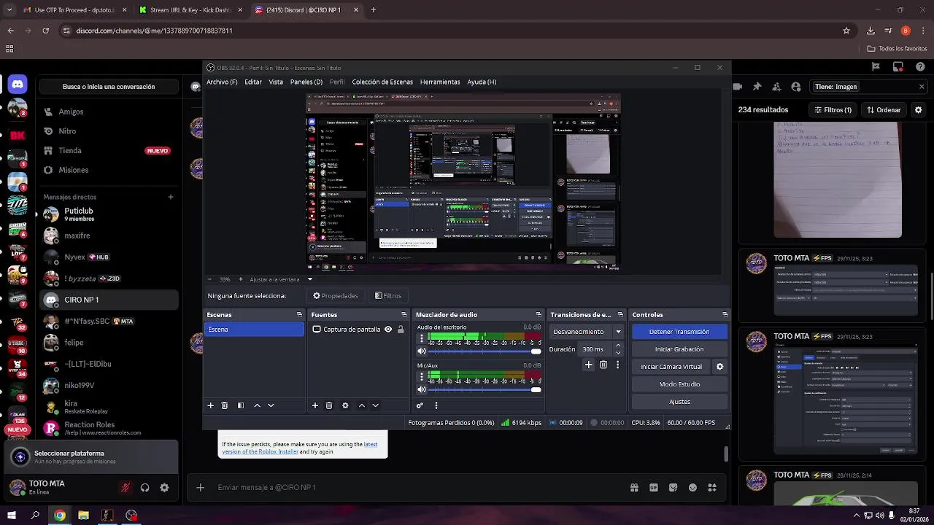Click Detener Transmisión

click(x=679, y=332)
